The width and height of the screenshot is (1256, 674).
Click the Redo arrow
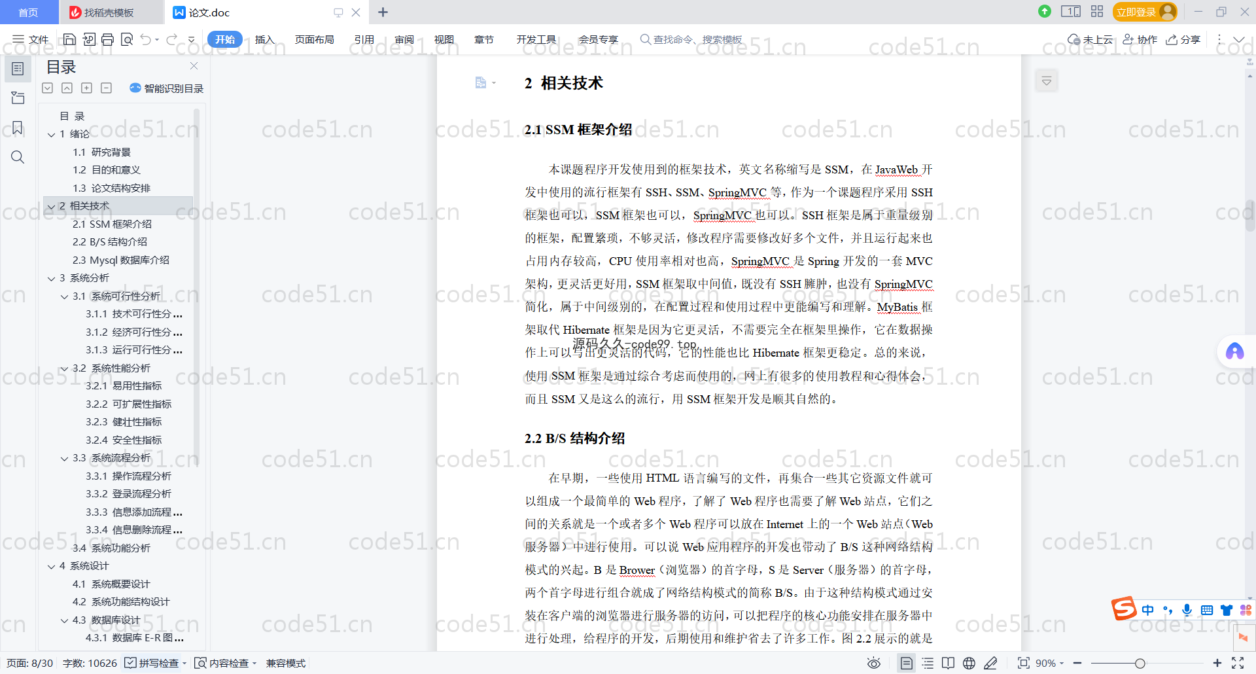coord(172,40)
